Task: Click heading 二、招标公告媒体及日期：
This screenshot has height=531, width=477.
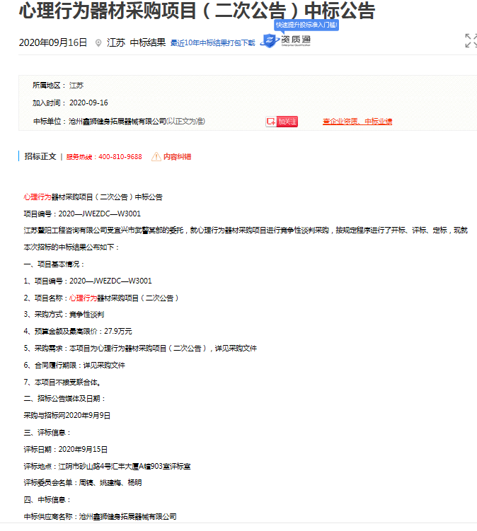Action: [64, 399]
